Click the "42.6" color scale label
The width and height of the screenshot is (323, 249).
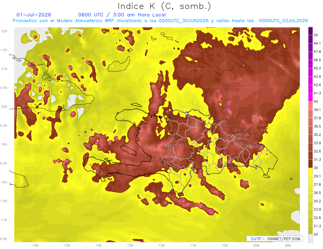pyautogui.click(x=317, y=85)
